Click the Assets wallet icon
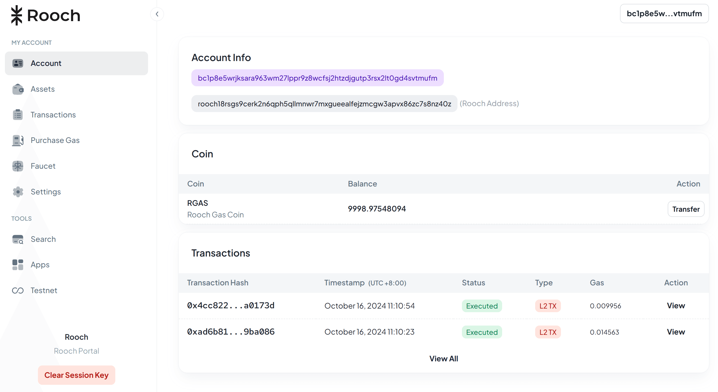This screenshot has width=718, height=392. (18, 89)
